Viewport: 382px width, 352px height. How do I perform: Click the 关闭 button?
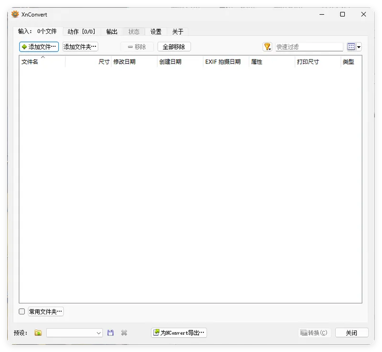click(351, 332)
